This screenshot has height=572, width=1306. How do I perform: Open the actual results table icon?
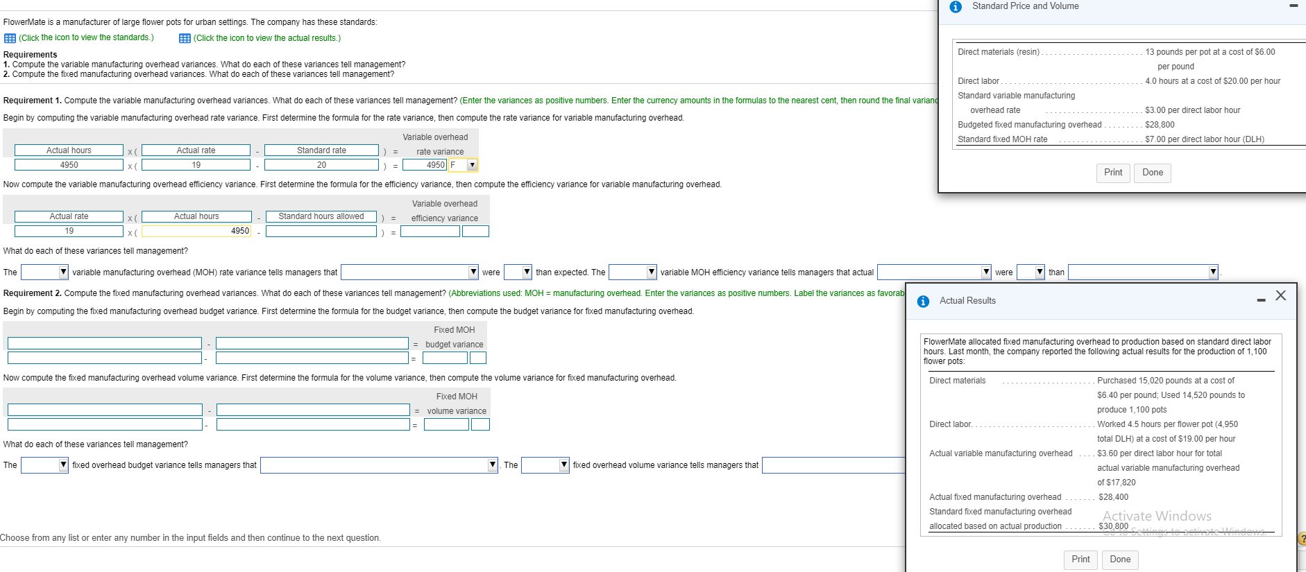pos(185,38)
